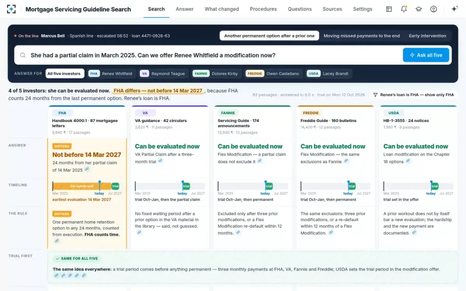Click the VA tag atop VA guidance column
The height and width of the screenshot is (291, 466).
coord(145,113)
